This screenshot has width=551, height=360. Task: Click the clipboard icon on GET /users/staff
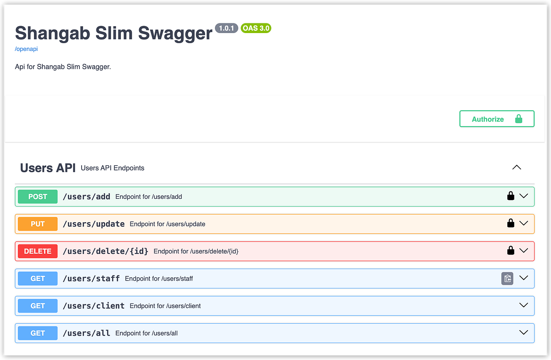(x=507, y=278)
